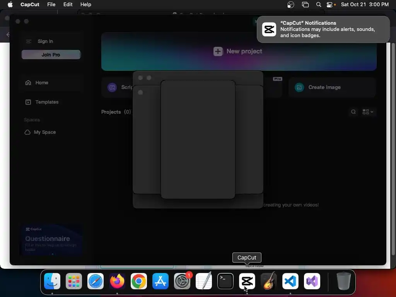
Task: Open the CapCut application menu
Action: coord(30,5)
